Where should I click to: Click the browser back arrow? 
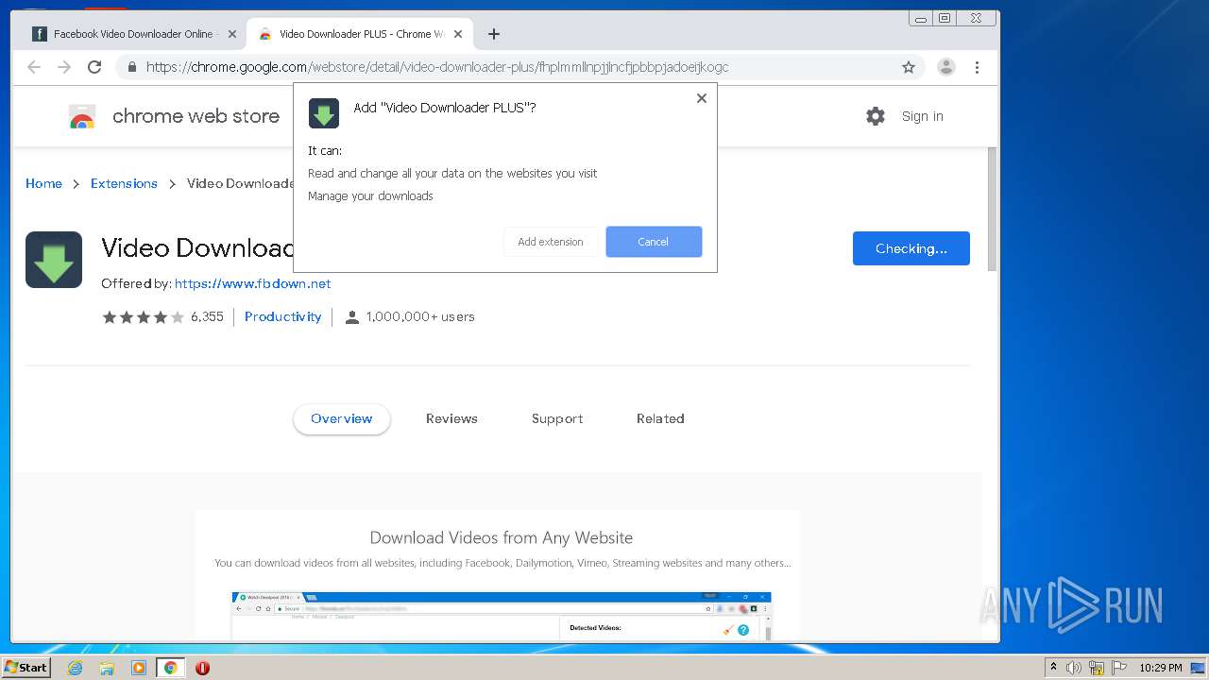click(x=34, y=67)
